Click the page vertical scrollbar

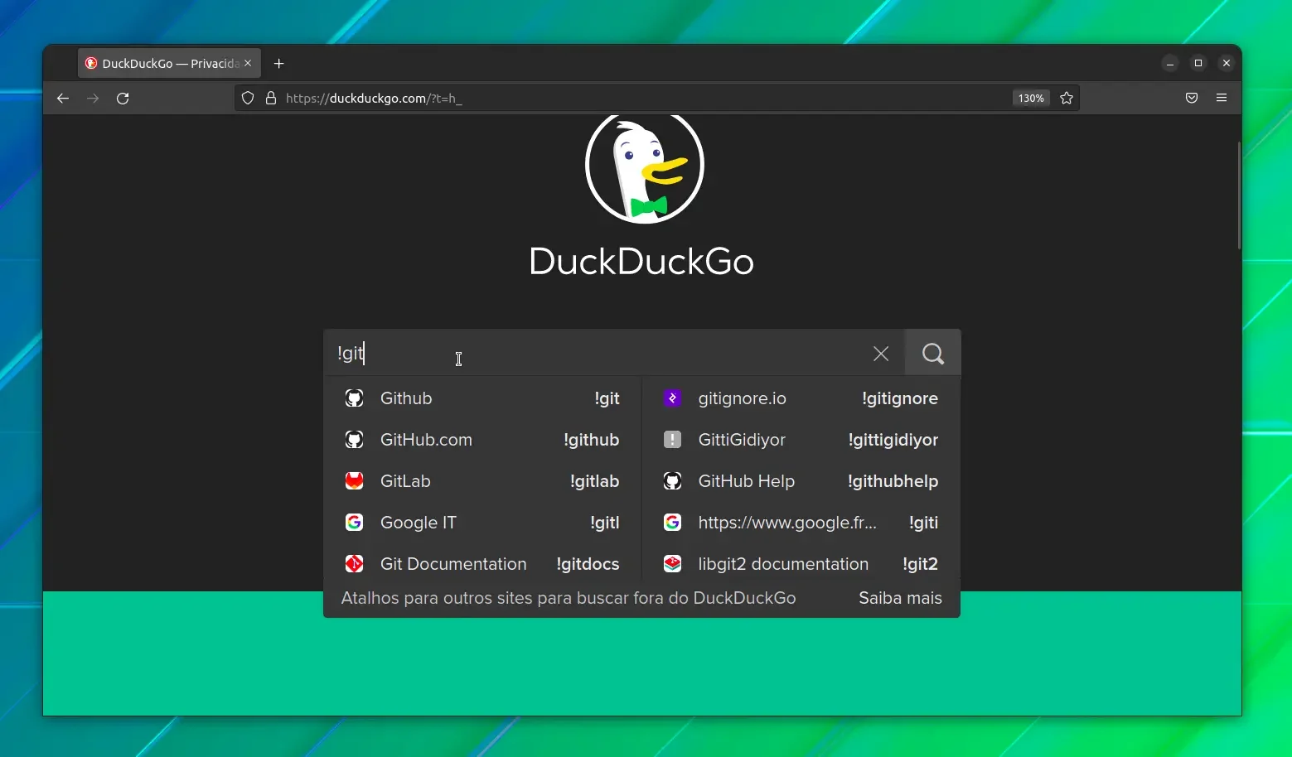1239,195
